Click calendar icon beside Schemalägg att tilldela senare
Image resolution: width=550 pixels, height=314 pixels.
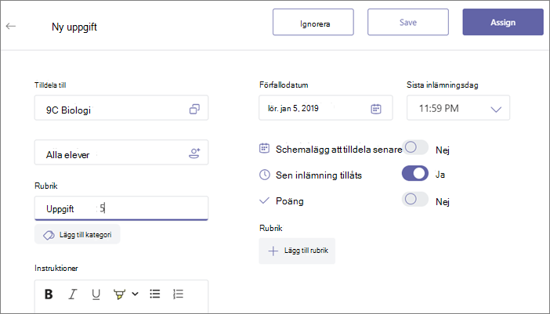[x=264, y=148]
